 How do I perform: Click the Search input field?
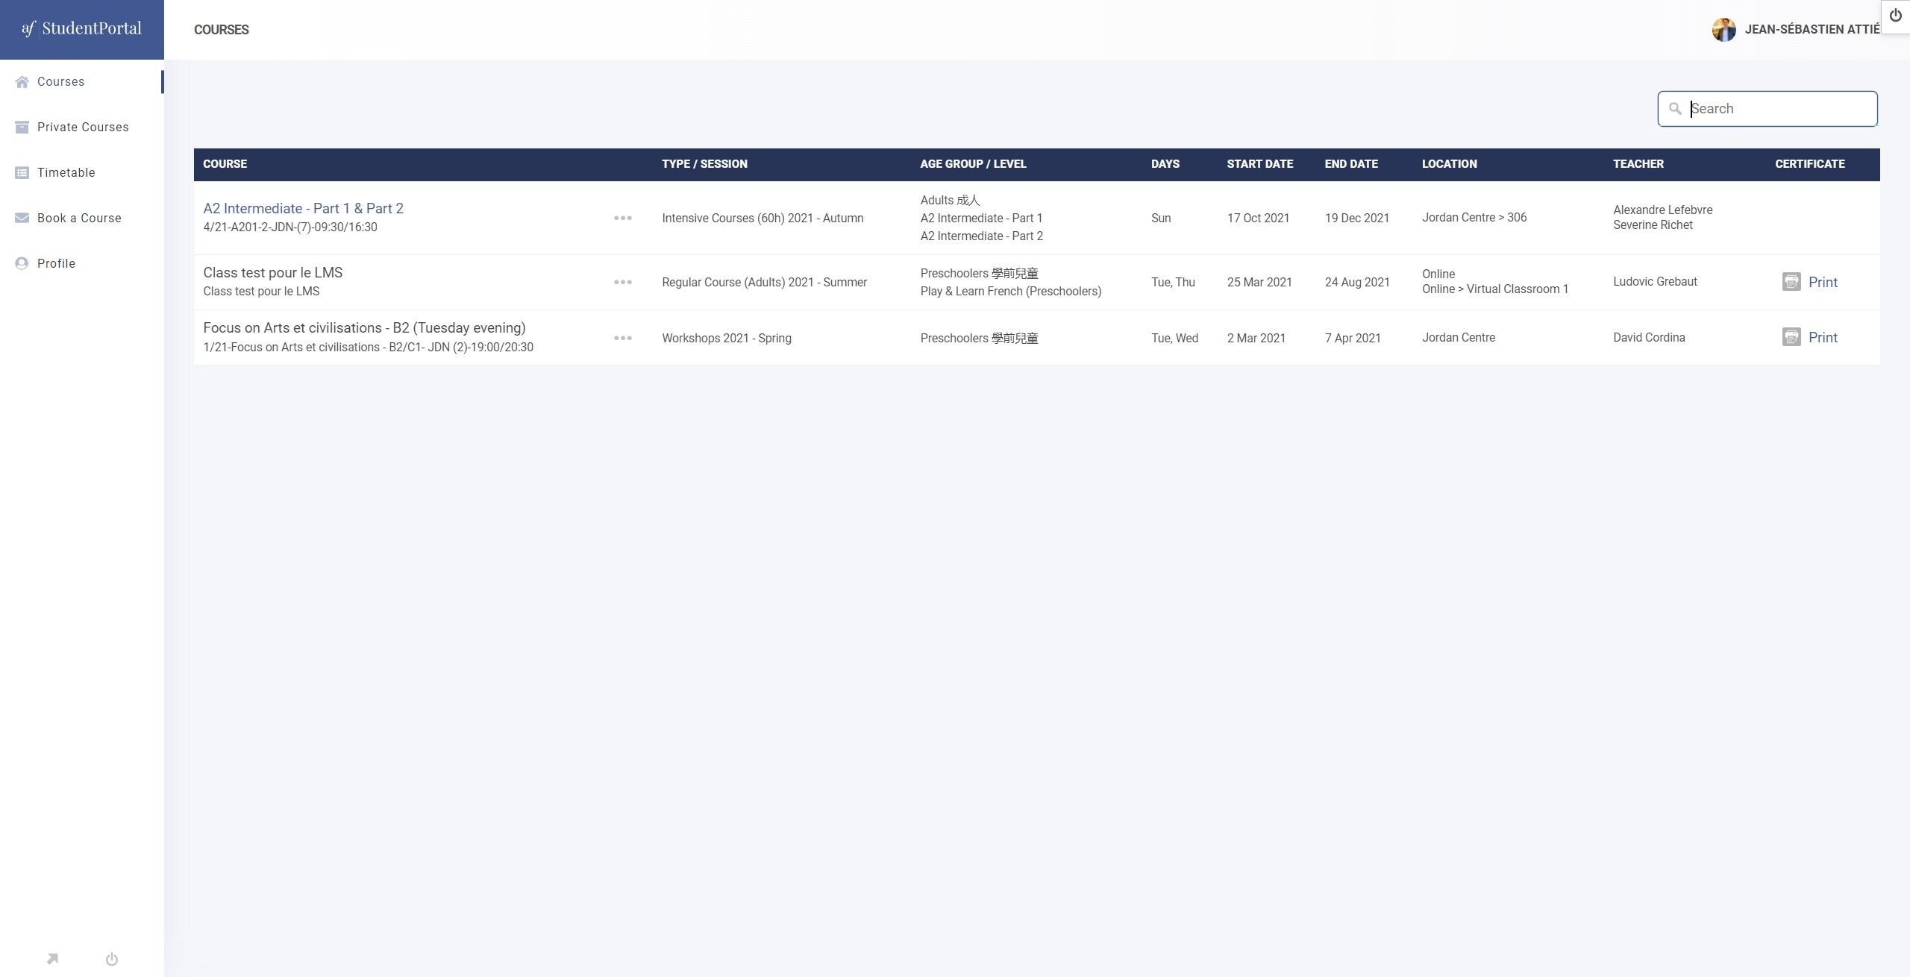(1779, 109)
